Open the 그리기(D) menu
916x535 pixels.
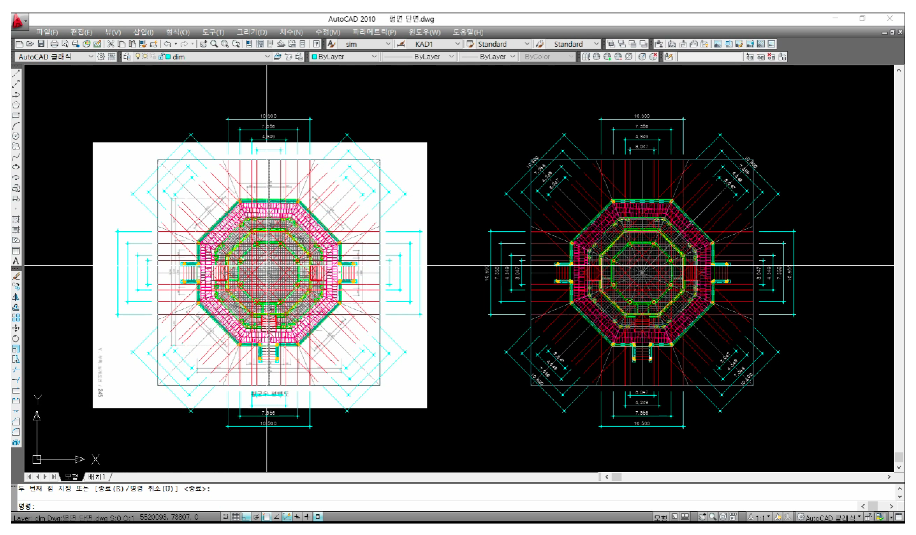click(x=251, y=32)
